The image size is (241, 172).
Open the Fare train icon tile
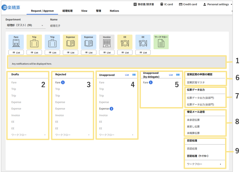(x=16, y=42)
